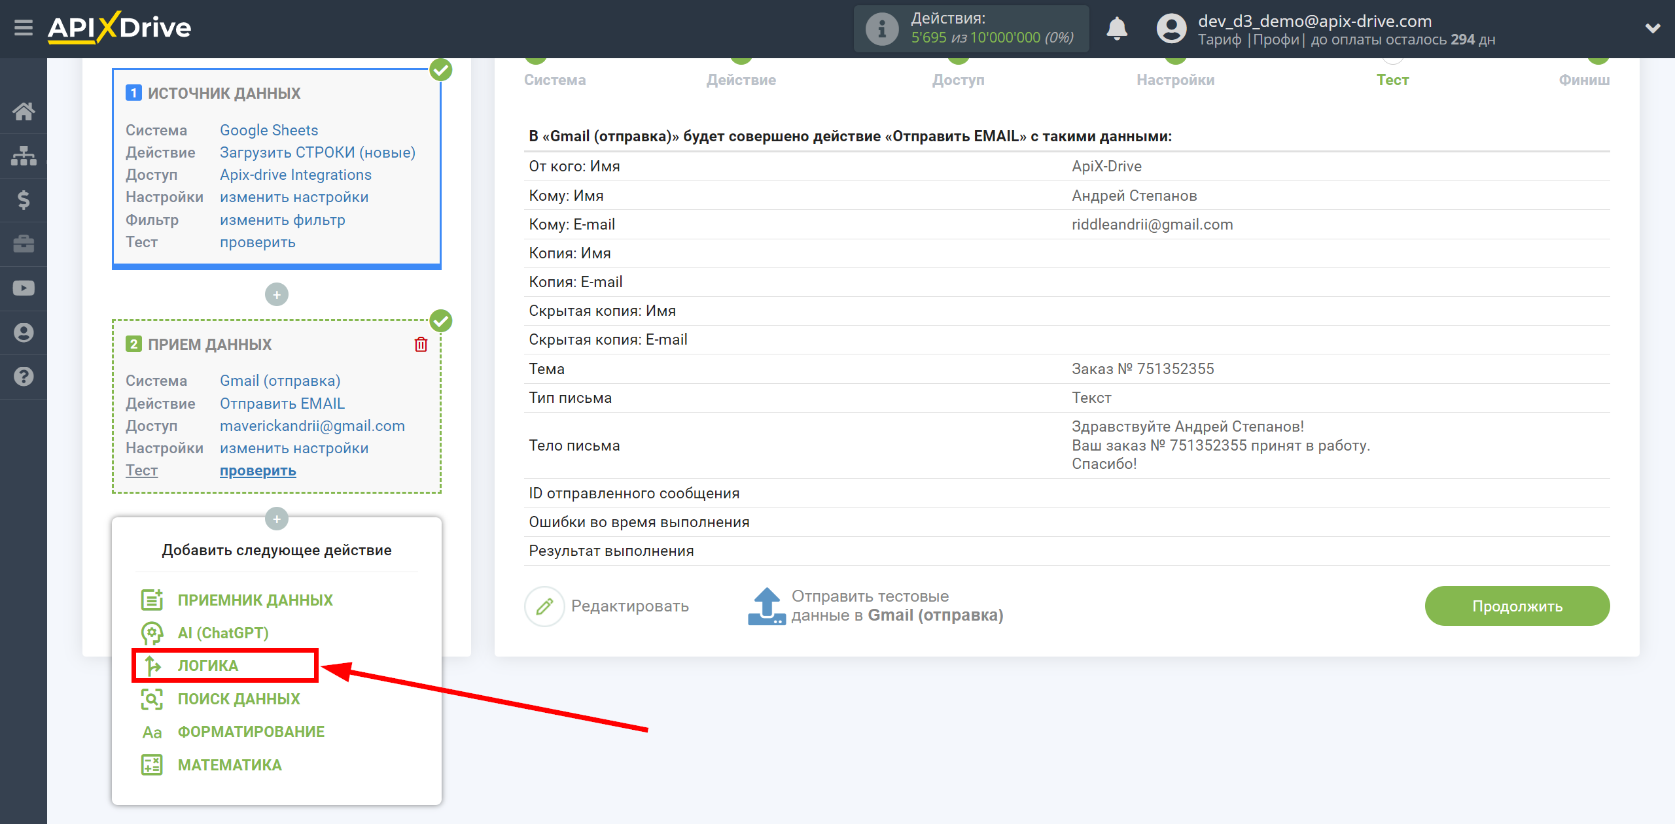Click source изменить настройки link
Screen dimensions: 1675x824
click(294, 197)
